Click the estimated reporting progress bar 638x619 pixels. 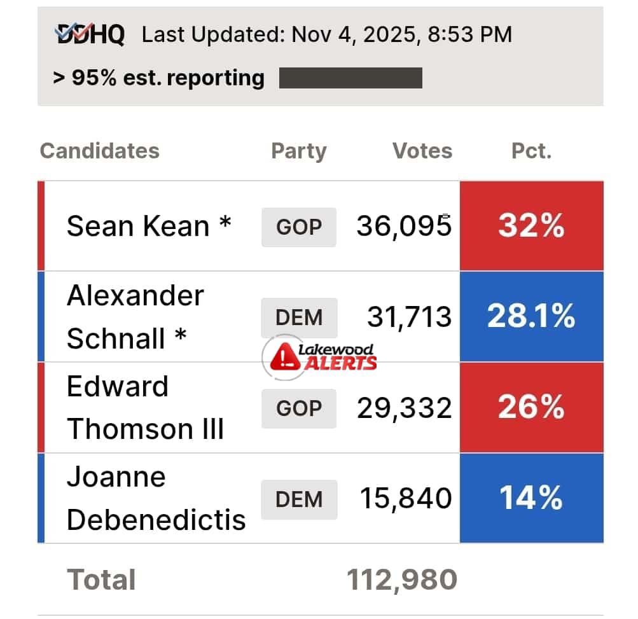click(350, 78)
